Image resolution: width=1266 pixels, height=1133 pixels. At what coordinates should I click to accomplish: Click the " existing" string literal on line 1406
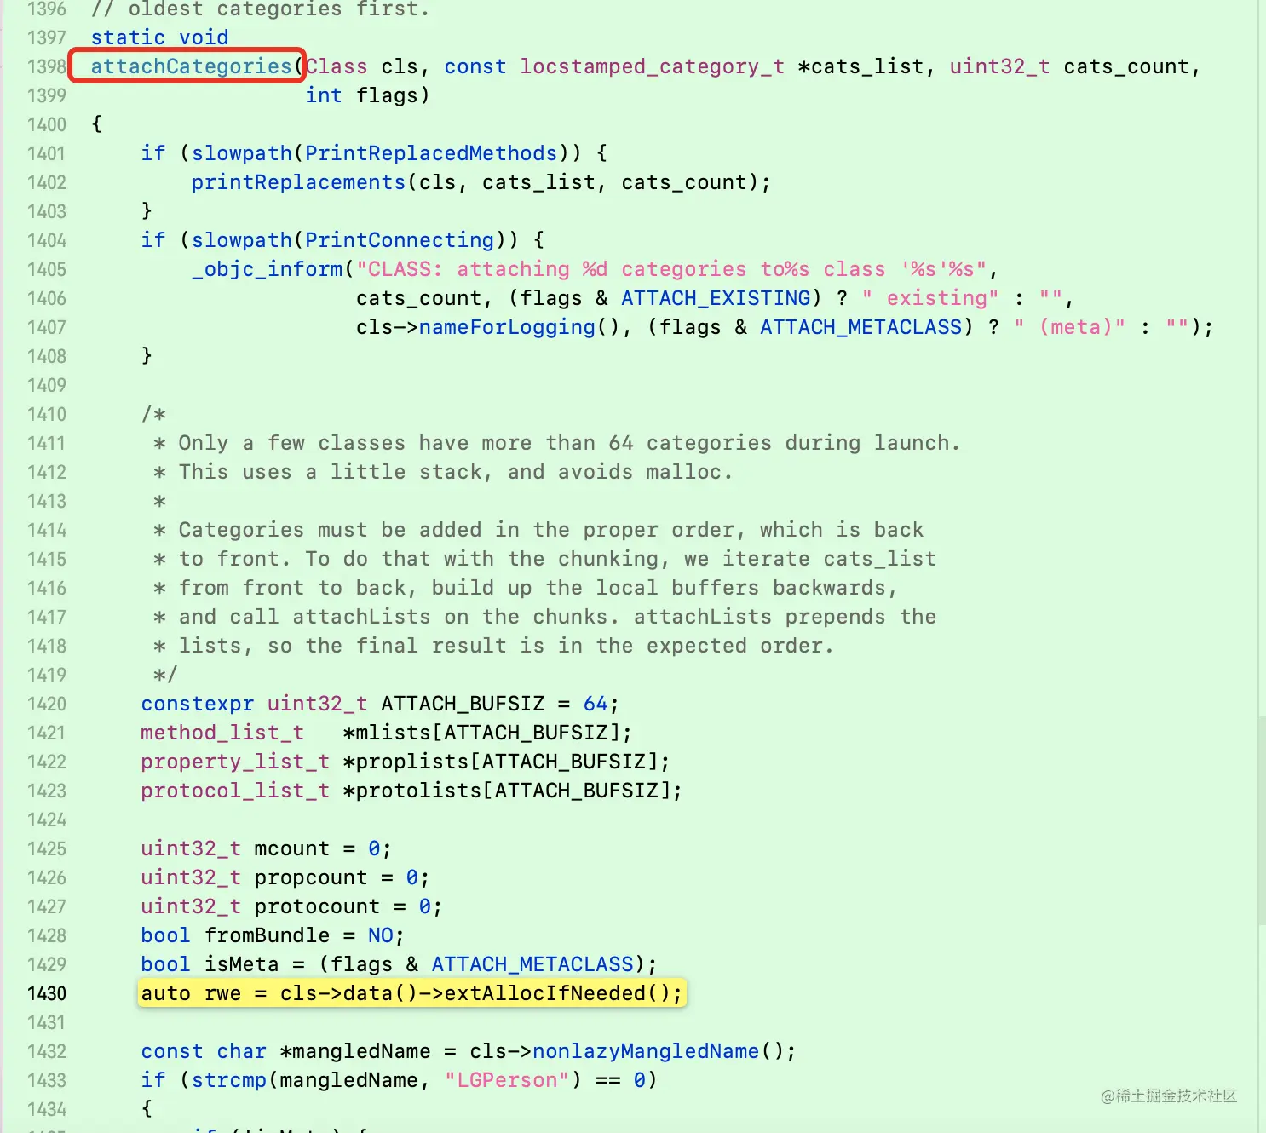[930, 298]
